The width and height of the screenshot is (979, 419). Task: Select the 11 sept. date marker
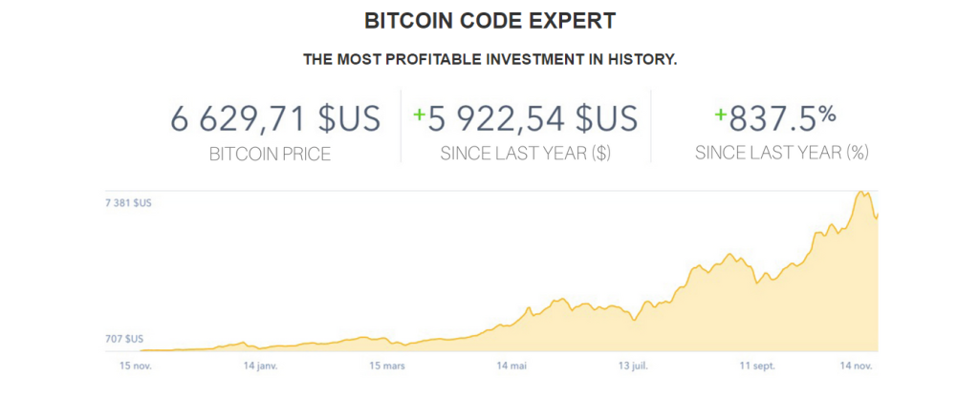point(757,366)
